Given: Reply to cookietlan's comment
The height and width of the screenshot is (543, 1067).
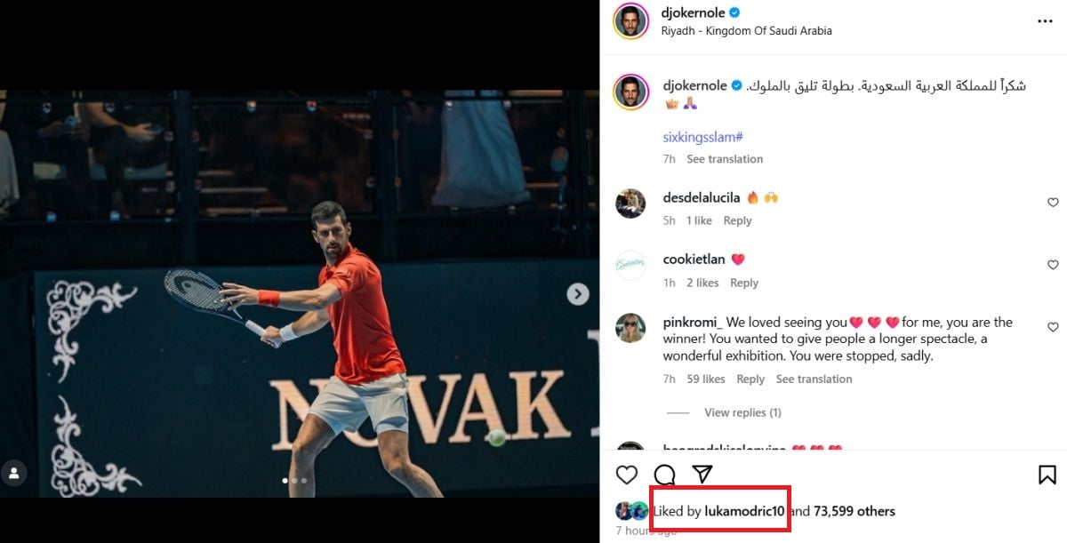Looking at the screenshot, I should tap(744, 283).
